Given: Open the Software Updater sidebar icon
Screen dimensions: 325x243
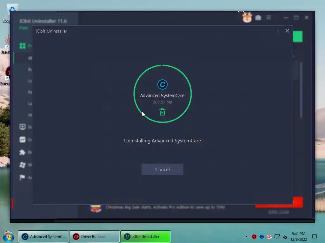Looking at the screenshot, I should tap(23, 127).
